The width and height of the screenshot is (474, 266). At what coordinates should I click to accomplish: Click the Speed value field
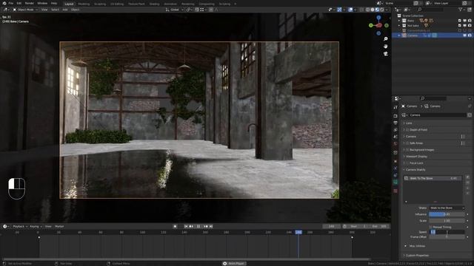pyautogui.click(x=447, y=232)
